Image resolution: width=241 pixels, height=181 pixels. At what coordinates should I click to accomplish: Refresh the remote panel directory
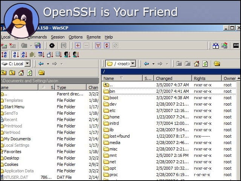[x=205, y=64]
